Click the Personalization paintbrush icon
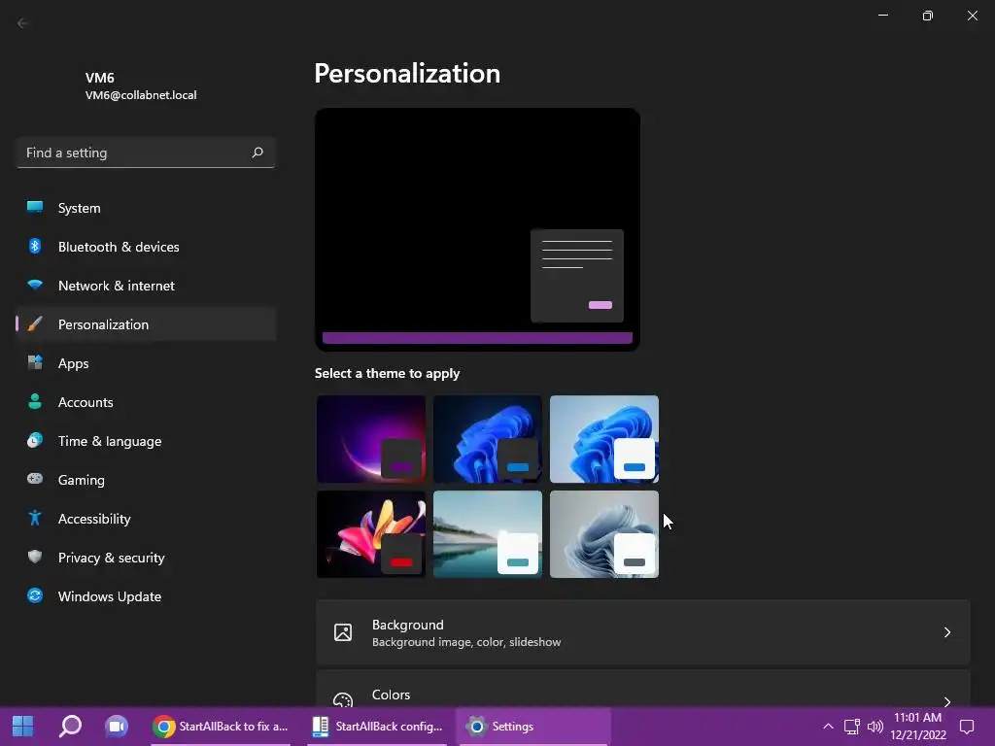This screenshot has width=995, height=746. [35, 324]
